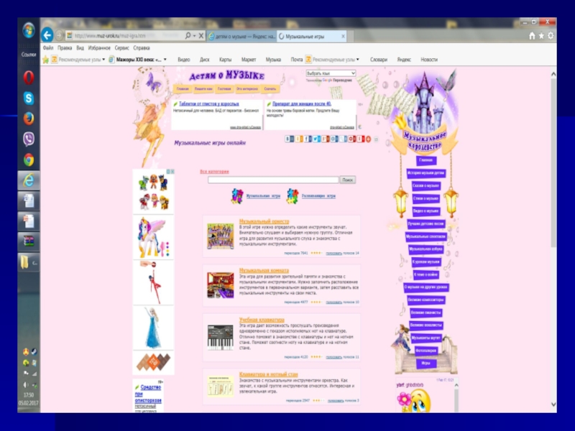Screen dimensions: 575x431
Task: Click the puzzle icon for Музыкальные игры
Action: pyautogui.click(x=236, y=195)
